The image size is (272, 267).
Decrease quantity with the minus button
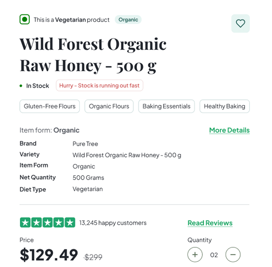233,255
